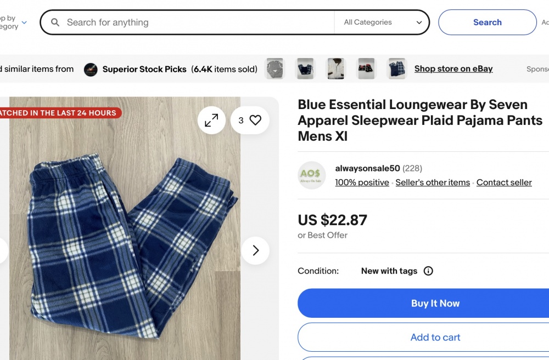
Task: Open Contact seller
Action: (x=504, y=182)
